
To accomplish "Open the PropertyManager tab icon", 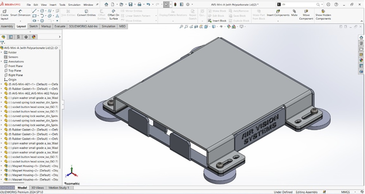I will click(11, 37).
